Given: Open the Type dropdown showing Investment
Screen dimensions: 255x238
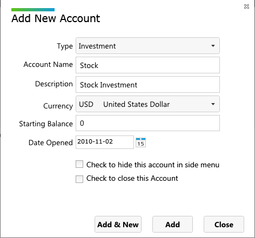Looking at the screenshot, I should (x=147, y=46).
